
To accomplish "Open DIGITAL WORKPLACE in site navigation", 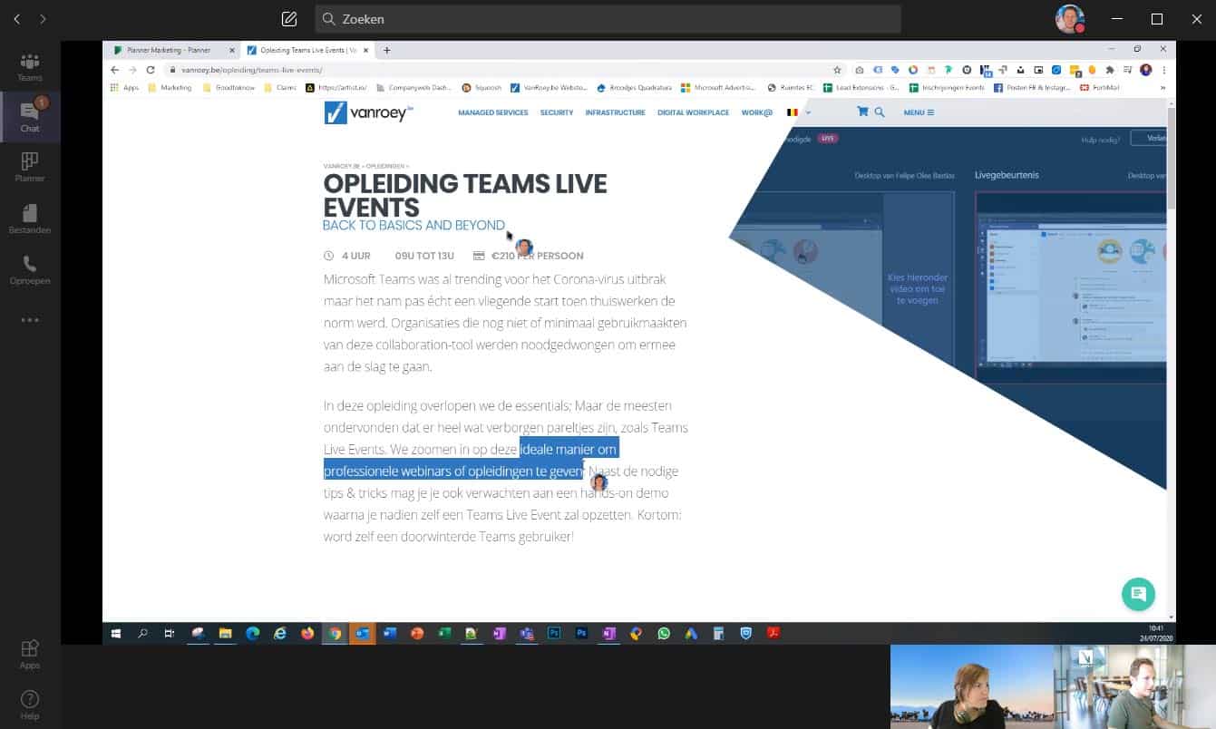I will [x=693, y=112].
